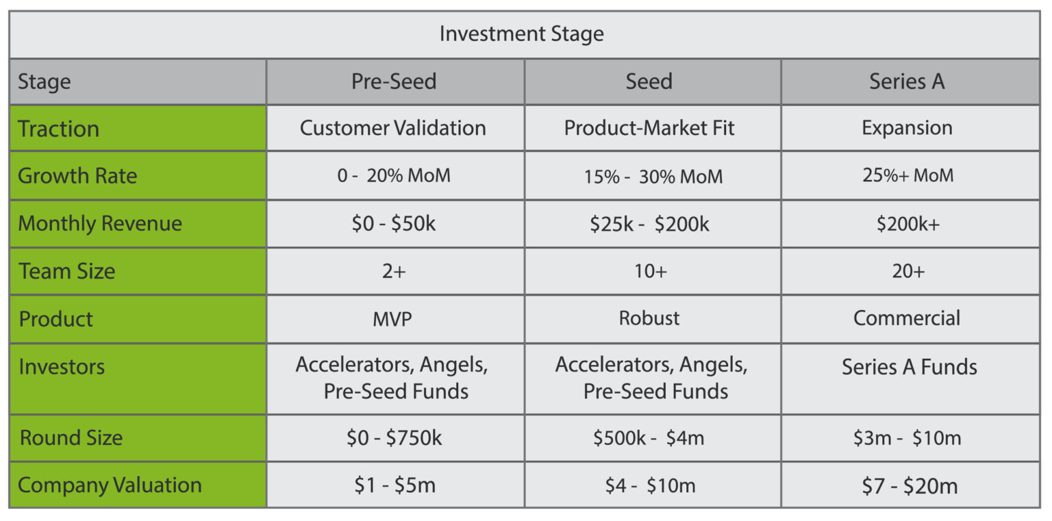
Task: Click the Series A Funds cell
Action: [909, 367]
